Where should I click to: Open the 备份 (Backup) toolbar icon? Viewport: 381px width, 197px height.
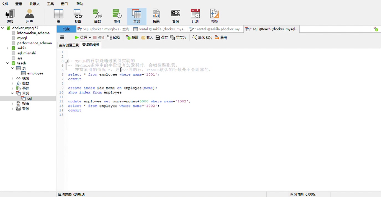click(176, 16)
